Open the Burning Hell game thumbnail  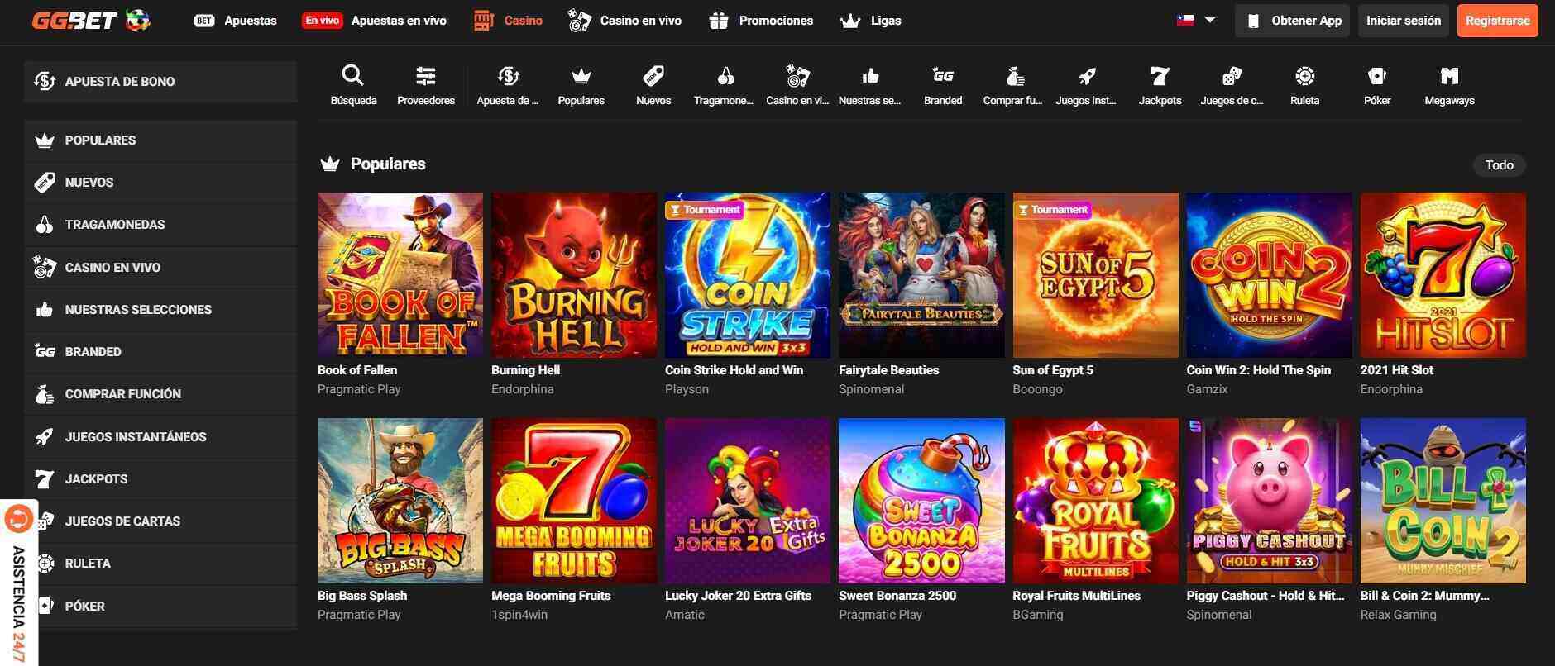[574, 275]
